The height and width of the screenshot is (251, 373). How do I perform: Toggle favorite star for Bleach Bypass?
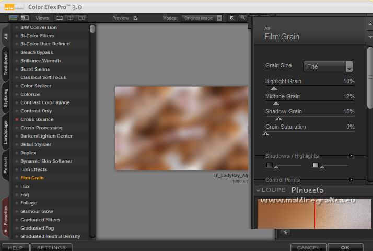[x=17, y=52]
